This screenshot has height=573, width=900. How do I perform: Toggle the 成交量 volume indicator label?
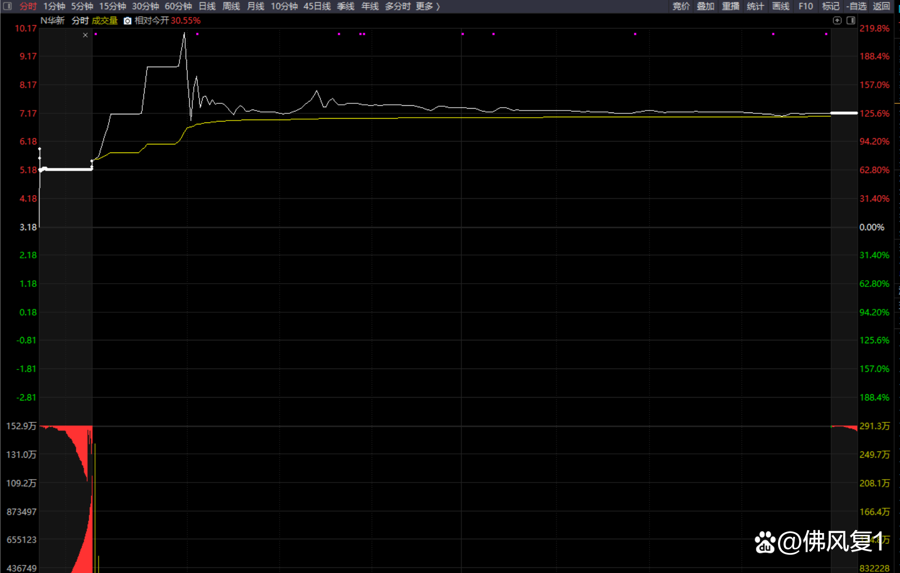point(104,21)
